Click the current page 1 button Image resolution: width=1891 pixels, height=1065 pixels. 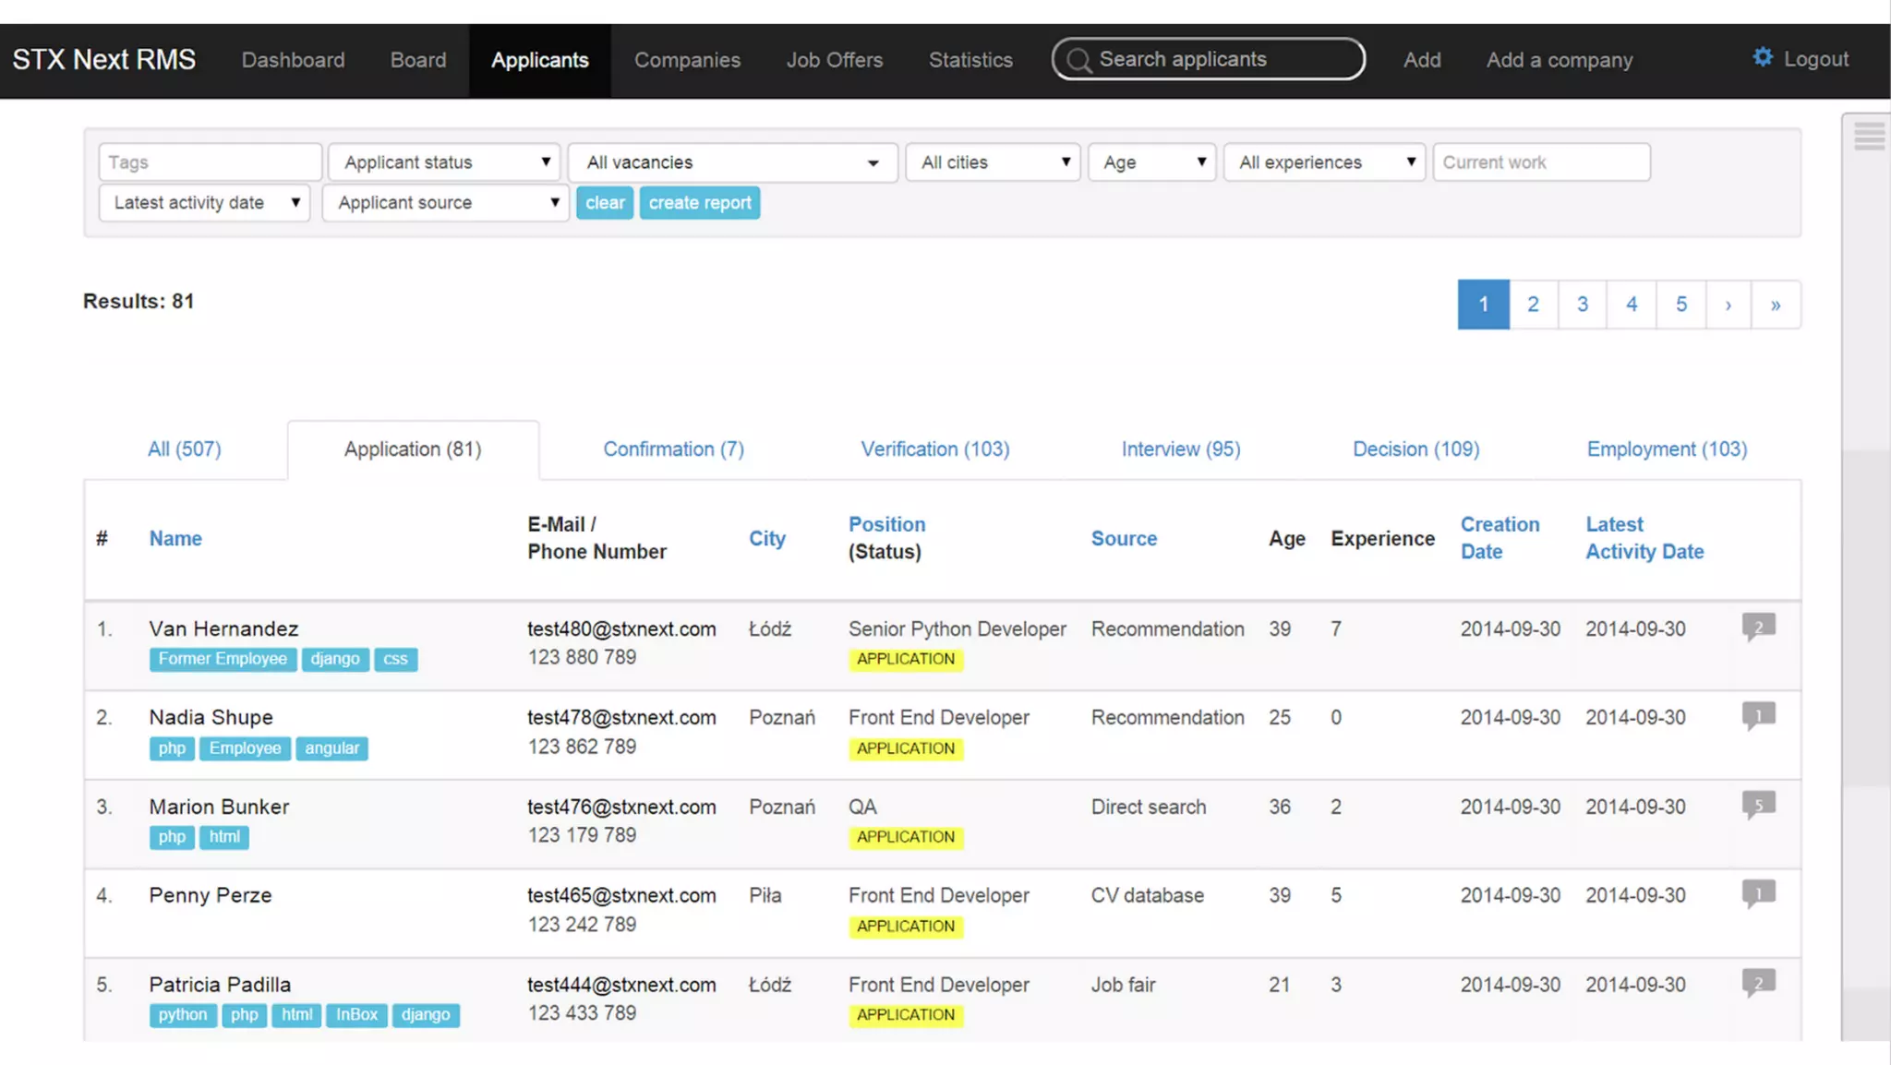click(x=1484, y=305)
